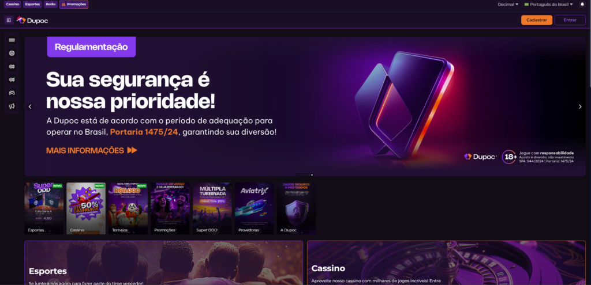This screenshot has width=591, height=285.
Task: Open the megaphone promotions icon in sidebar
Action: click(12, 107)
